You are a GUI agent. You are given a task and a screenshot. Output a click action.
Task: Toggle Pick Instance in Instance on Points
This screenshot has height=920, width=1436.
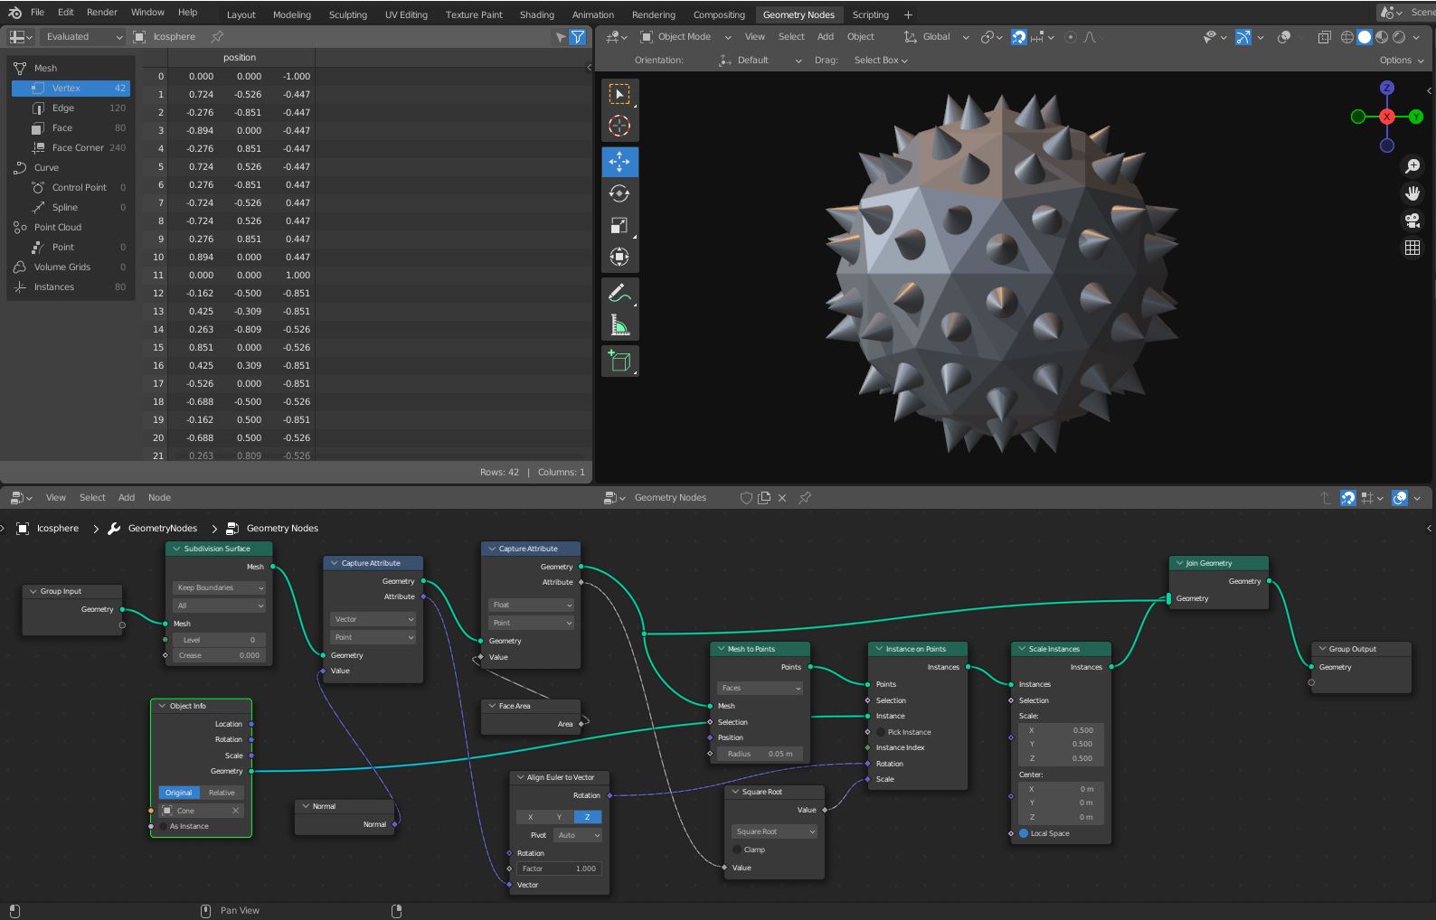(881, 732)
